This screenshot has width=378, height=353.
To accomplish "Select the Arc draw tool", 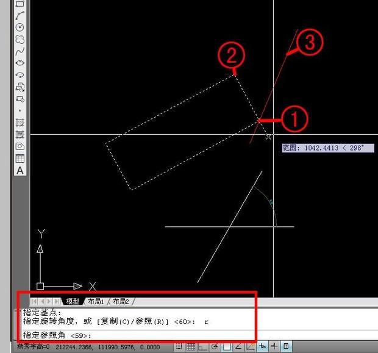I will pyautogui.click(x=20, y=15).
